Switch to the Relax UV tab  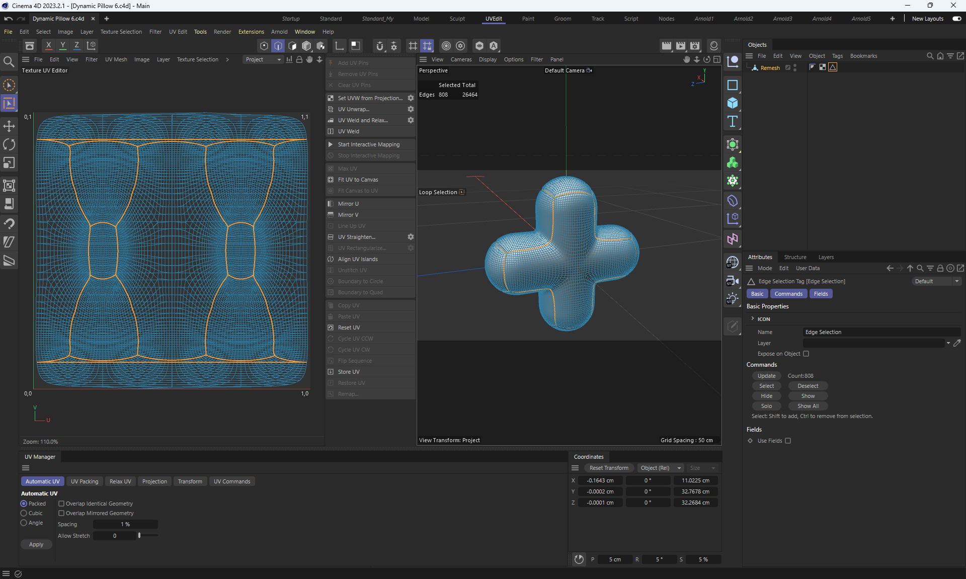tap(120, 481)
